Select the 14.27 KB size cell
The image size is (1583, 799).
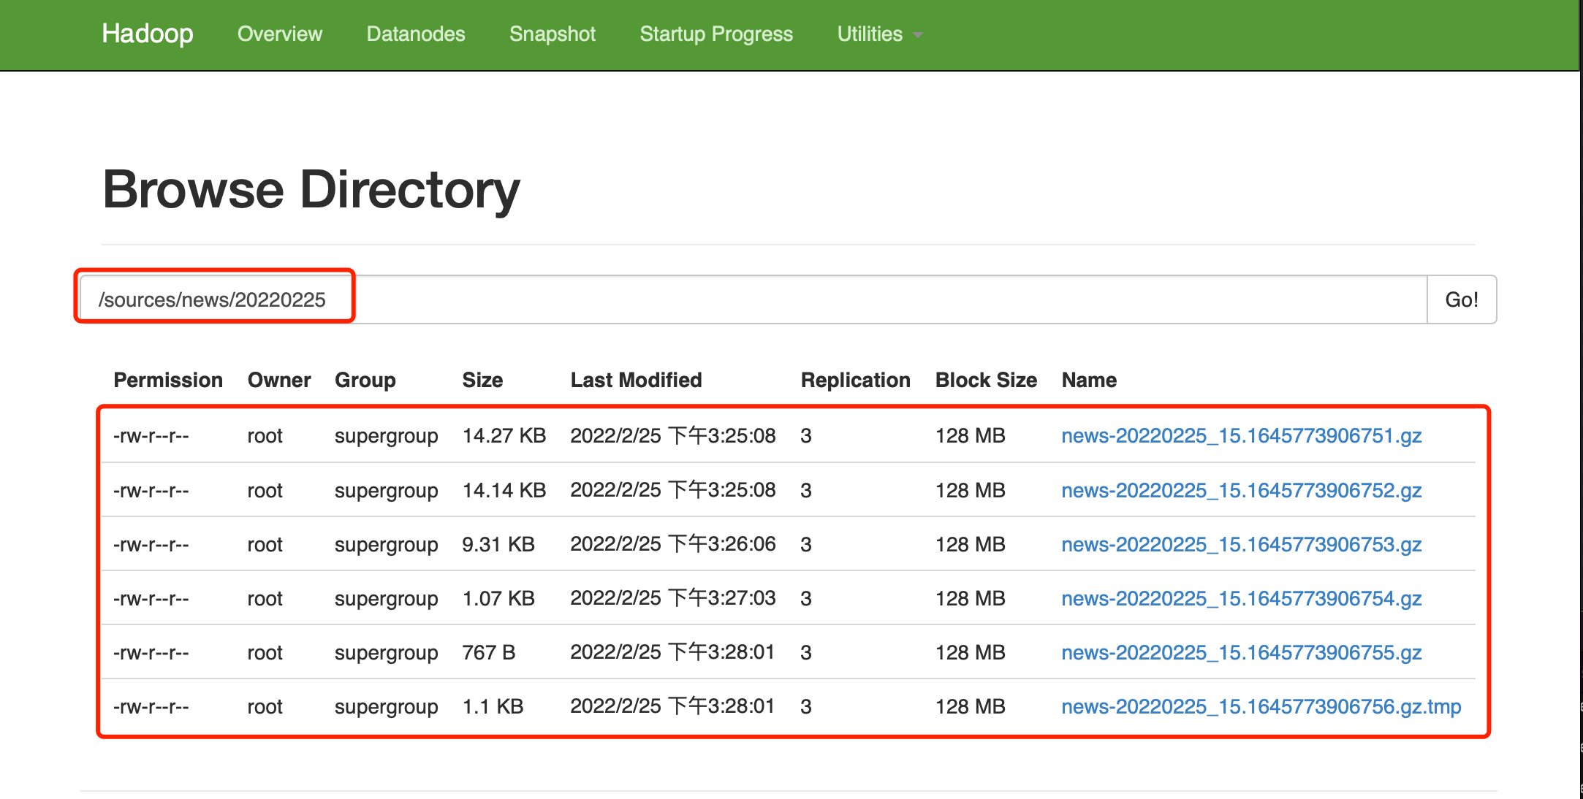coord(504,436)
